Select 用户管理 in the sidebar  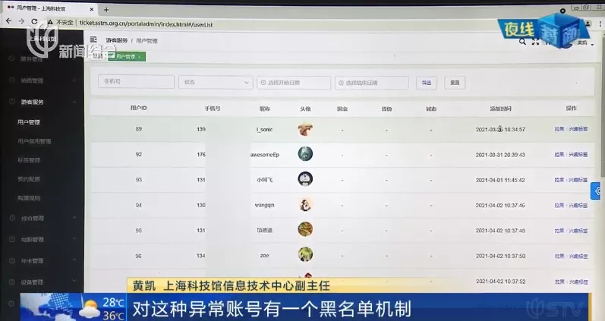(x=29, y=122)
